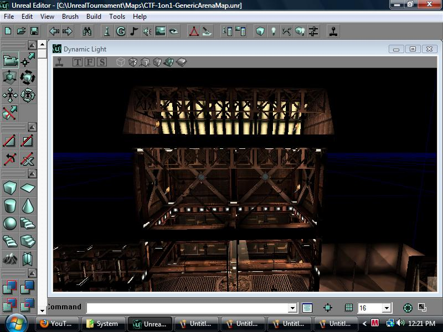This screenshot has height=332, width=443.
Task: Open the Texture Browser from the top toolbar
Action: [x=160, y=32]
